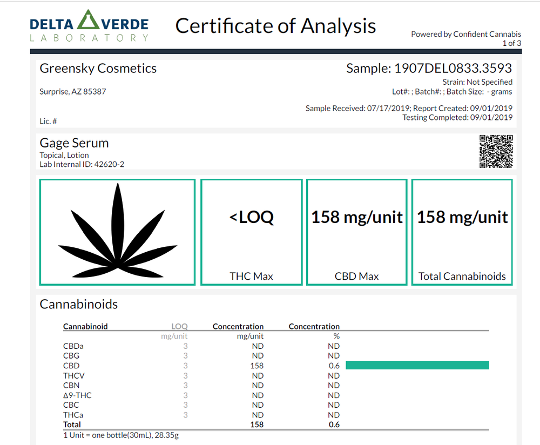Click the THC Max label
The image size is (540, 445).
252,276
